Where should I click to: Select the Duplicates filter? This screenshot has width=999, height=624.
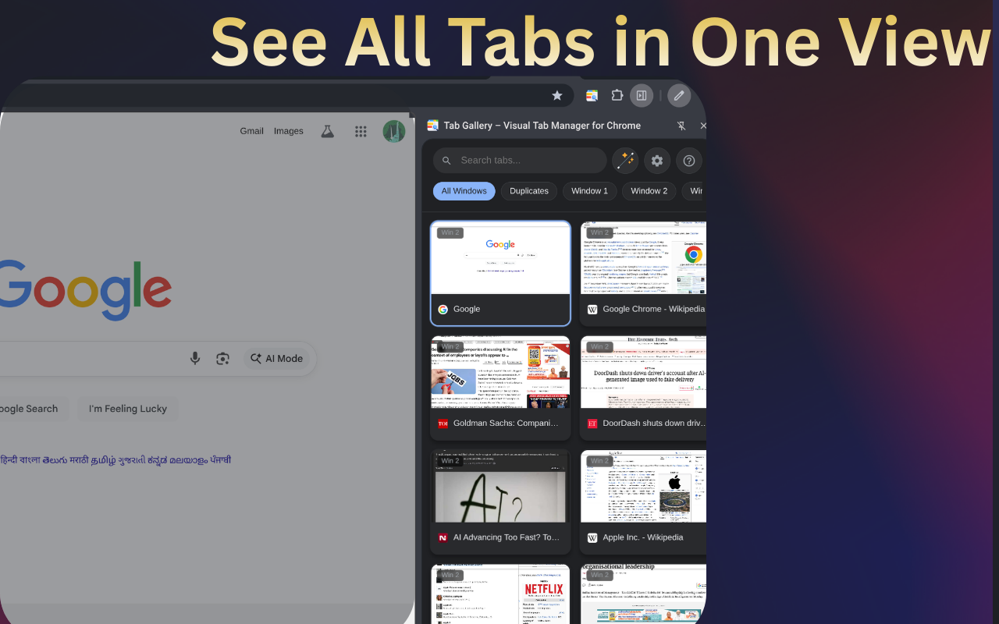529,191
